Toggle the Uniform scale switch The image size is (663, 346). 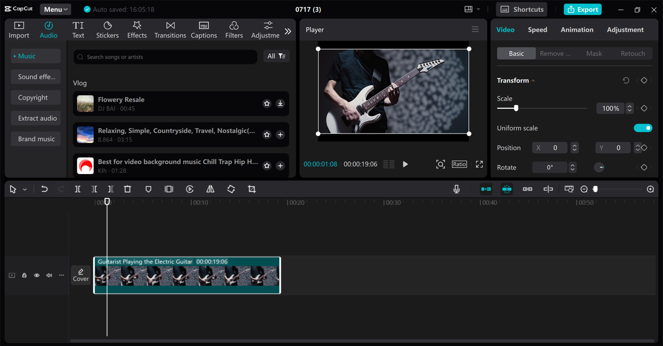tap(643, 128)
